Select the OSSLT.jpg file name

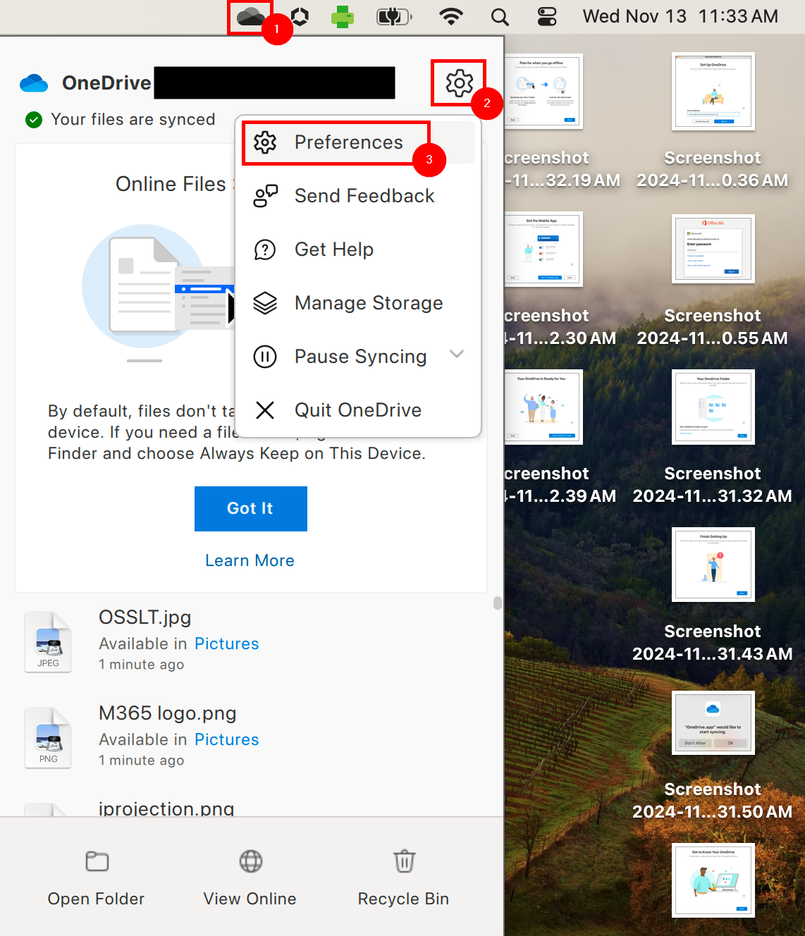point(145,617)
